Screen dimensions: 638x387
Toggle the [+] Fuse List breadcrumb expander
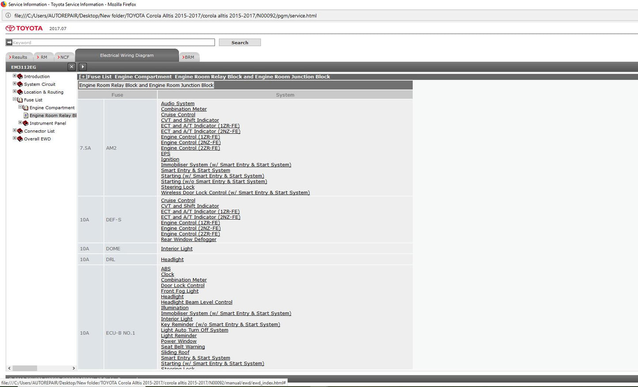83,77
